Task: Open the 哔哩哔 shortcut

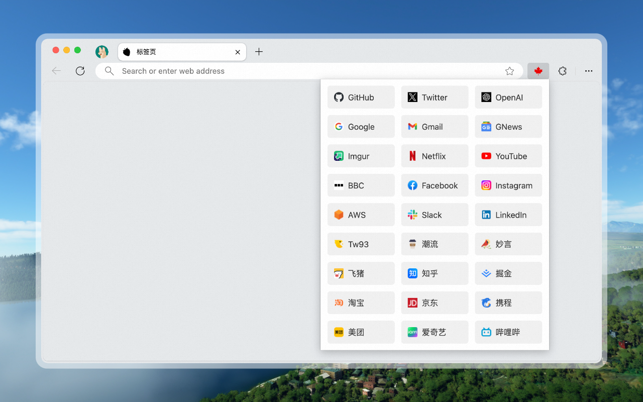Action: click(508, 332)
